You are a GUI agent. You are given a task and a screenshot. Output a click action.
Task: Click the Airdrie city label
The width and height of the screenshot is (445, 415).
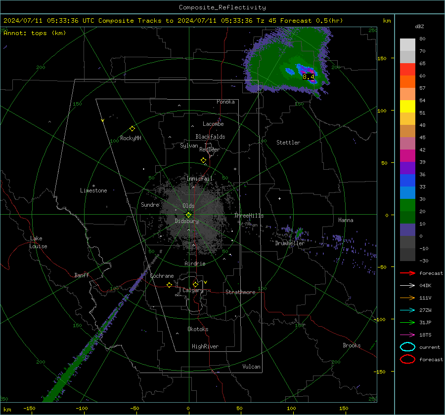(195, 264)
